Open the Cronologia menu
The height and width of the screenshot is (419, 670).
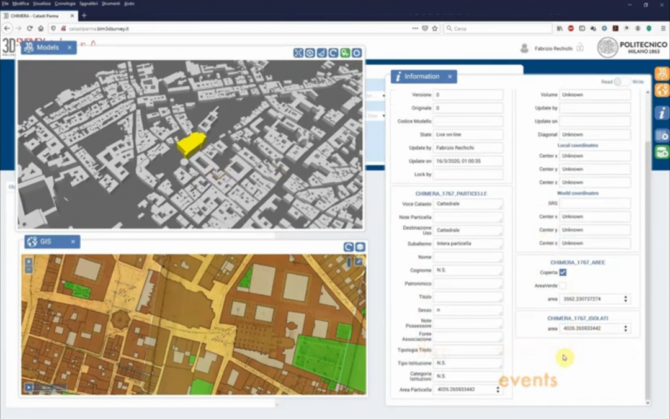[x=65, y=4]
